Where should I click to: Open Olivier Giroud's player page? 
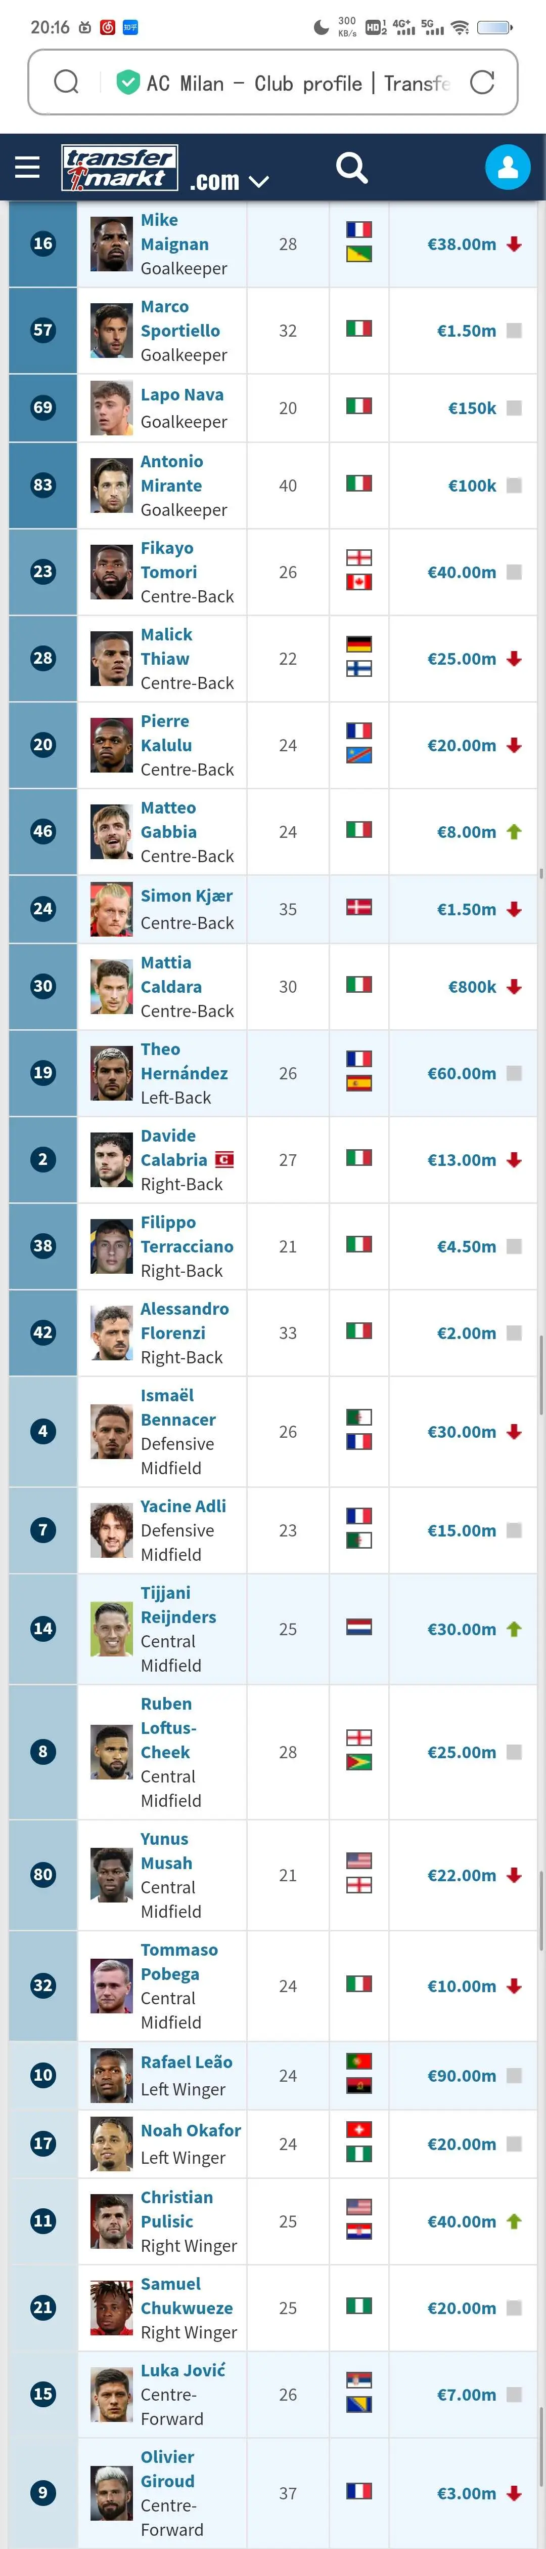[x=168, y=2469]
